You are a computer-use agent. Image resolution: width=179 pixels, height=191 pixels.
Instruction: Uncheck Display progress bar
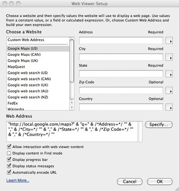click(9, 159)
